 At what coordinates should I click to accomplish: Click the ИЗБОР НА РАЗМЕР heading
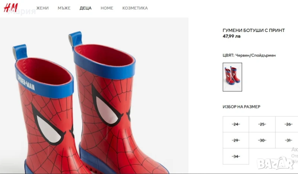(x=241, y=107)
